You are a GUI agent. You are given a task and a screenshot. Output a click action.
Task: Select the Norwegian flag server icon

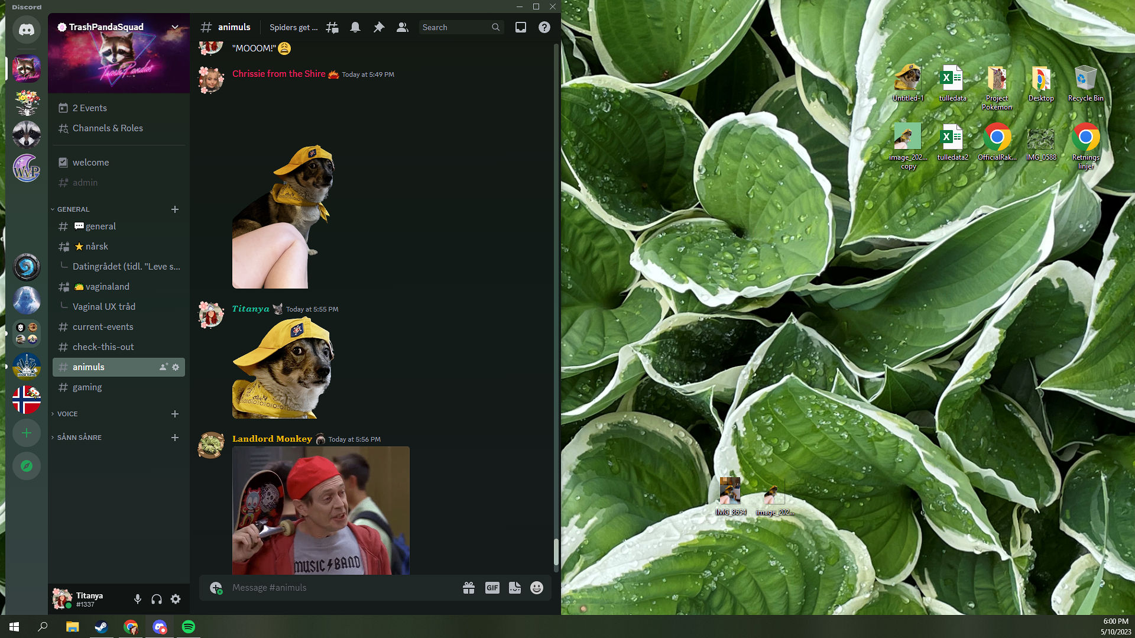coord(26,398)
